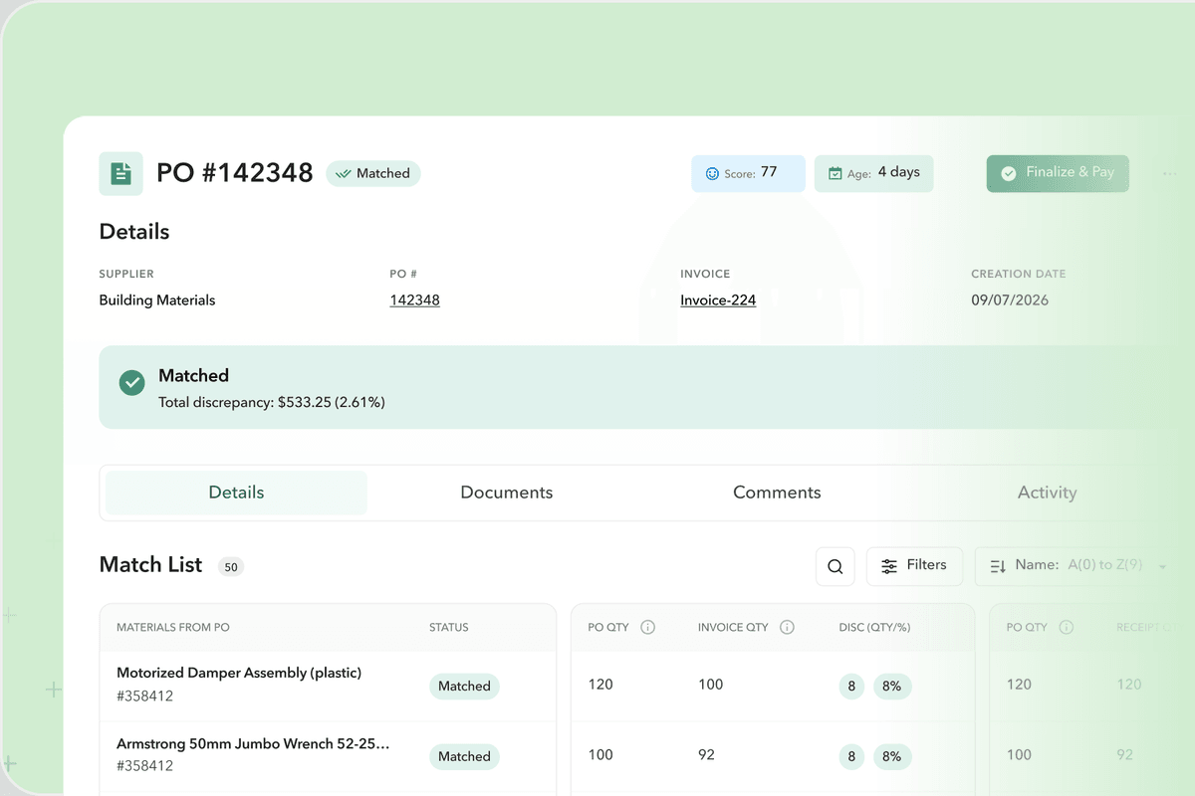Click the PO document icon beside the title
This screenshot has height=796, width=1195.
point(120,173)
